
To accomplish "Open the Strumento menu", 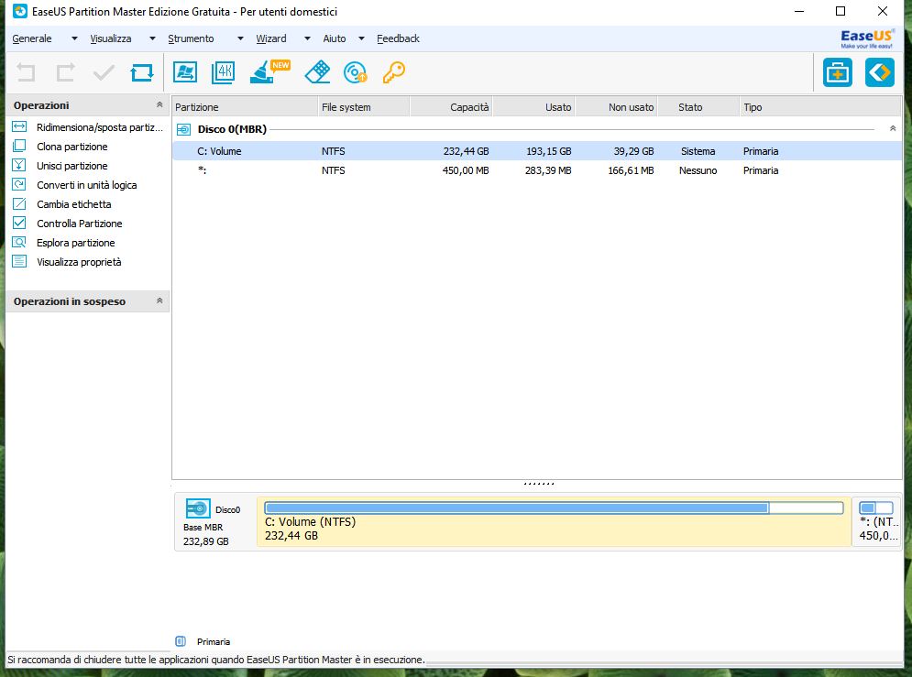I will tap(191, 38).
